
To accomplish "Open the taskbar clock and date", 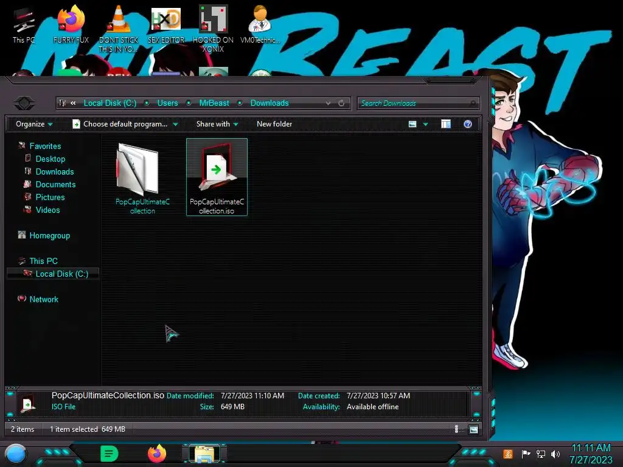I will point(591,454).
